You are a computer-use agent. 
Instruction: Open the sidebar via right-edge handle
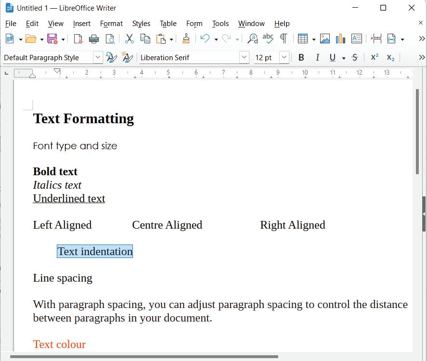(424, 214)
